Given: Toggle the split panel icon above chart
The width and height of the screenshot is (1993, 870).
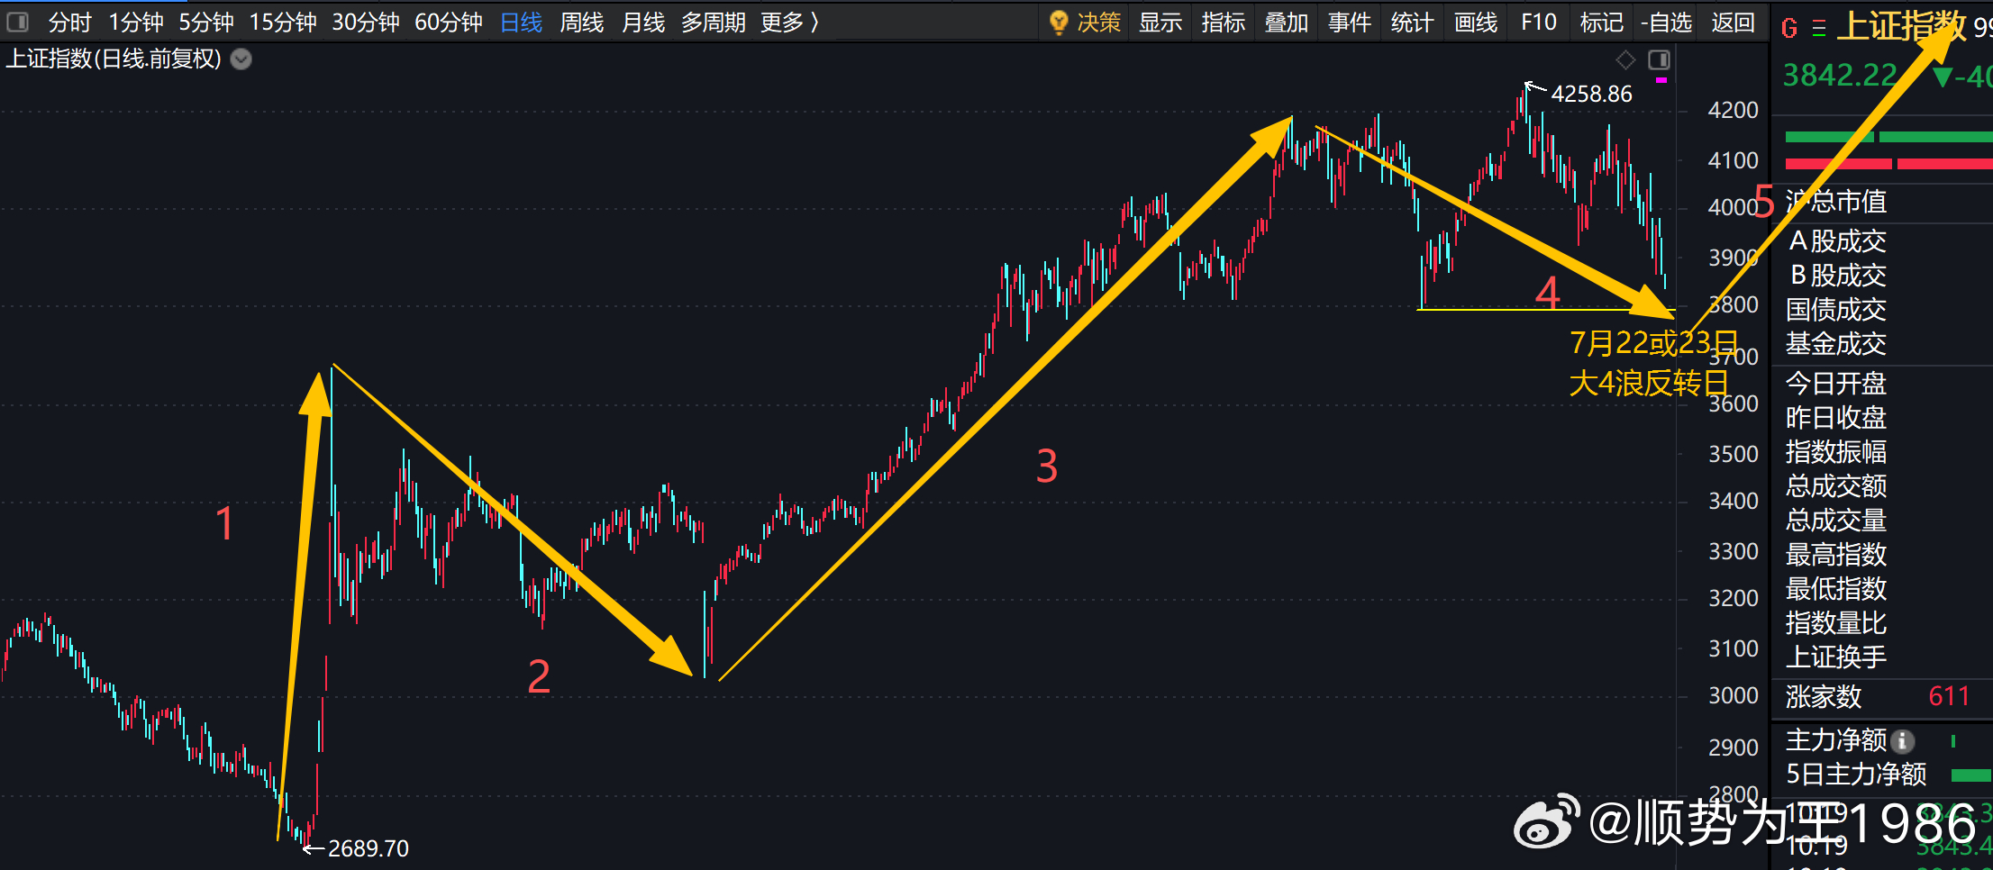Looking at the screenshot, I should pyautogui.click(x=1659, y=60).
